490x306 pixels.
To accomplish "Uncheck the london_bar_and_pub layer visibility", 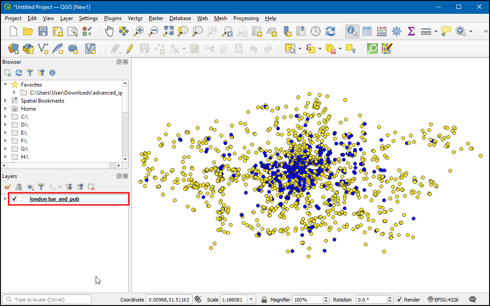I will pyautogui.click(x=15, y=198).
